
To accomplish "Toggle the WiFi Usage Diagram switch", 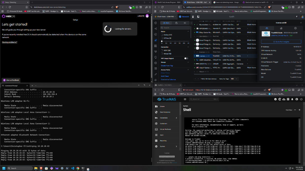I will click(x=186, y=58).
